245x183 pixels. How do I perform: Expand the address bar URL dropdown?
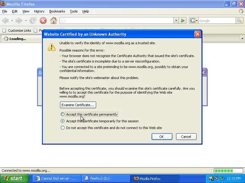click(x=176, y=20)
